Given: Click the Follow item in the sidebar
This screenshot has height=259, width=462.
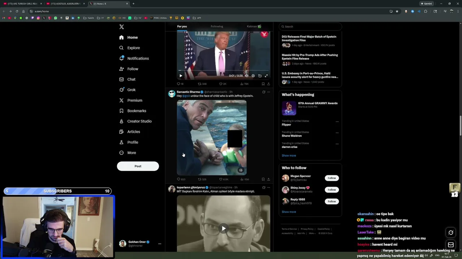Looking at the screenshot, I should [128, 69].
